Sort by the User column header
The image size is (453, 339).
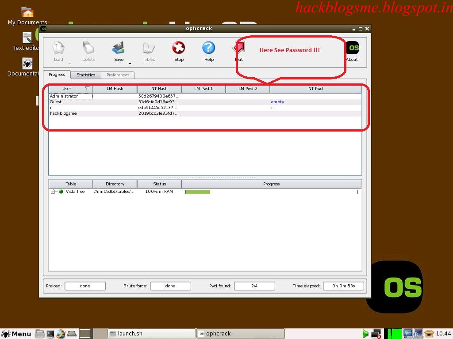[70, 88]
